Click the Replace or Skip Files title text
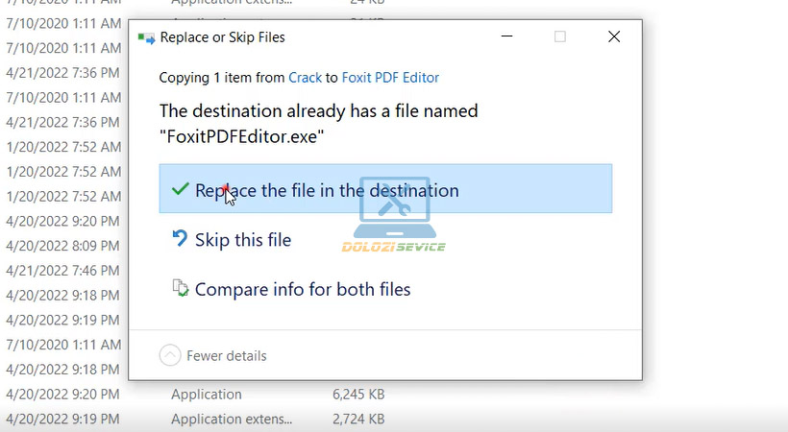This screenshot has height=432, width=788. pyautogui.click(x=222, y=37)
